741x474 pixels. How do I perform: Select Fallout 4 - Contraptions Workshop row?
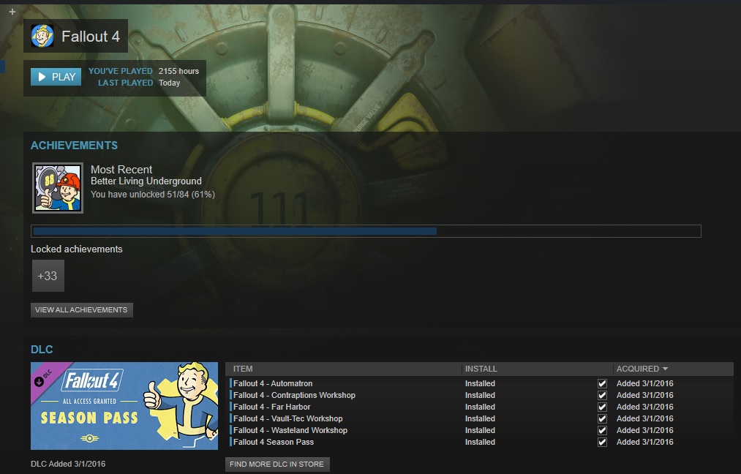[x=481, y=395]
